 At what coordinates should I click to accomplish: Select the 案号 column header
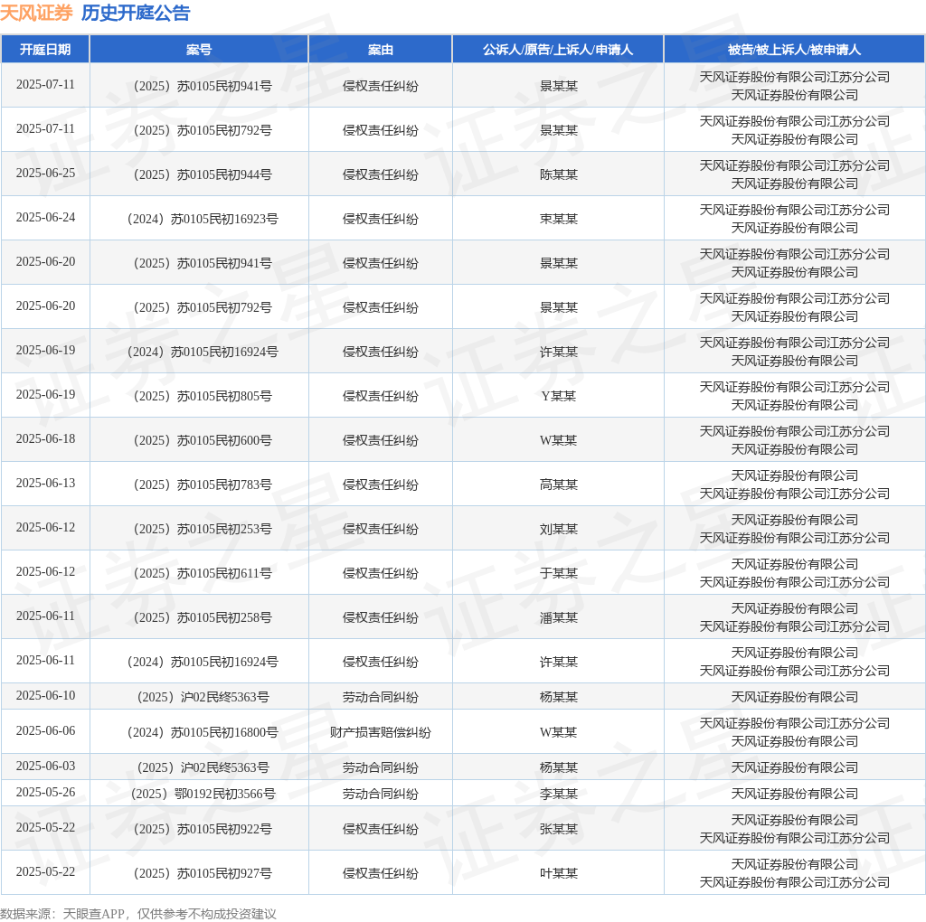coord(199,50)
